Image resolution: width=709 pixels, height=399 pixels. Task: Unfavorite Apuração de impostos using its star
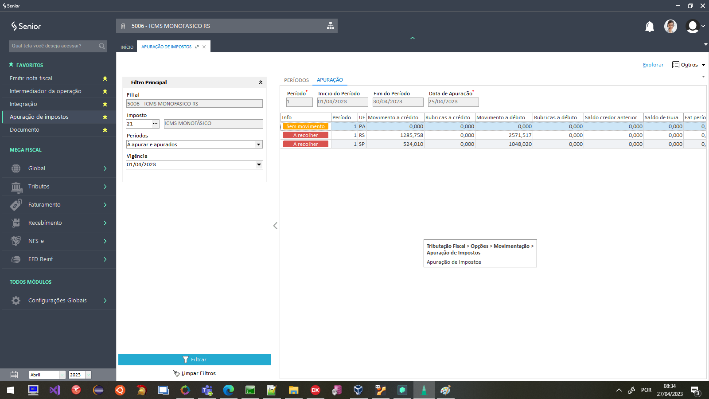[105, 117]
